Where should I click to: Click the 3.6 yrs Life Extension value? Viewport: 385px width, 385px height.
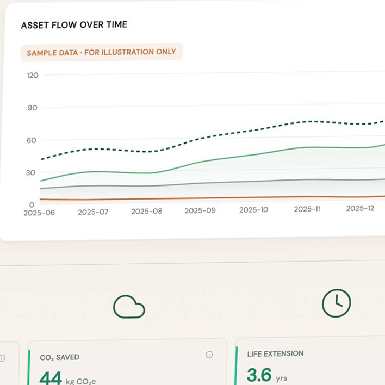[267, 375]
